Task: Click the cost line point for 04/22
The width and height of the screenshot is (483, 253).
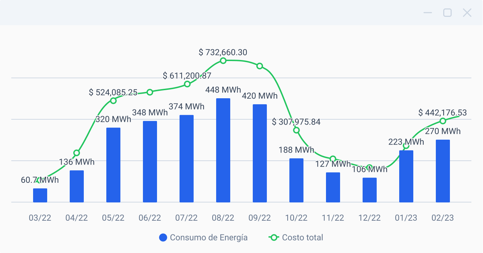Action: click(77, 153)
